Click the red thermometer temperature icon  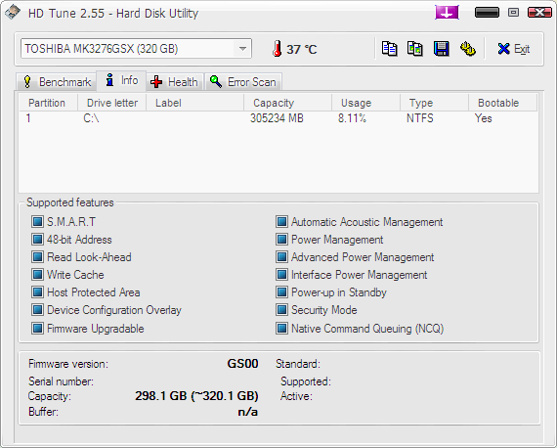click(x=278, y=49)
